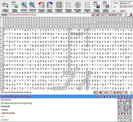The height and width of the screenshot is (122, 133).
Task: Click Hebrew letters beside Harhaiah
Action: (125, 106)
